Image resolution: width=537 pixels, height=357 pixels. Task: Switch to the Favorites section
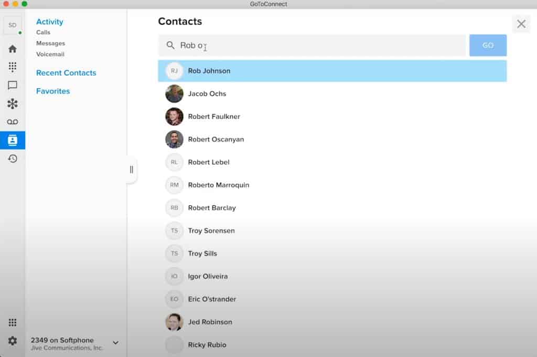52,91
